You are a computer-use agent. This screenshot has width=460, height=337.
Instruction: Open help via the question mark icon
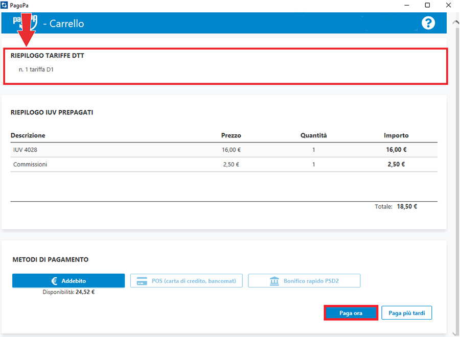tap(428, 23)
